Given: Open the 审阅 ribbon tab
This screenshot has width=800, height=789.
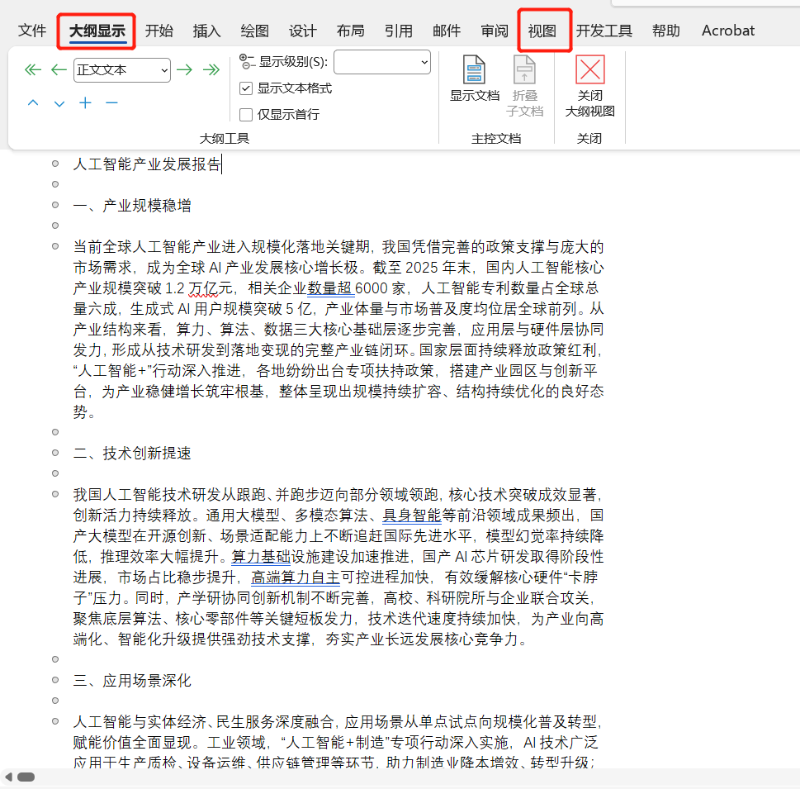Looking at the screenshot, I should tap(495, 31).
